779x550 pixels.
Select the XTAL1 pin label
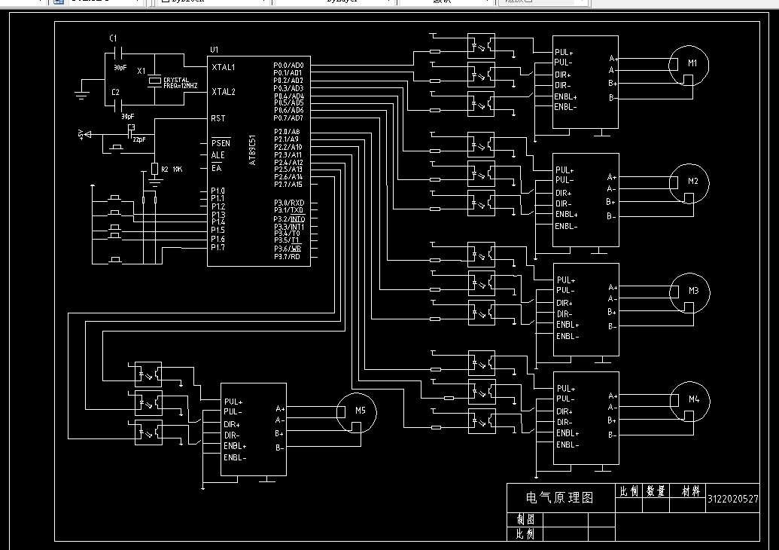224,67
